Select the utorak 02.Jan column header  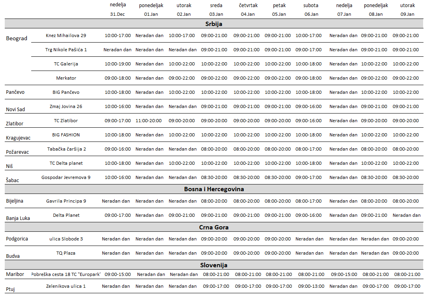184,10
